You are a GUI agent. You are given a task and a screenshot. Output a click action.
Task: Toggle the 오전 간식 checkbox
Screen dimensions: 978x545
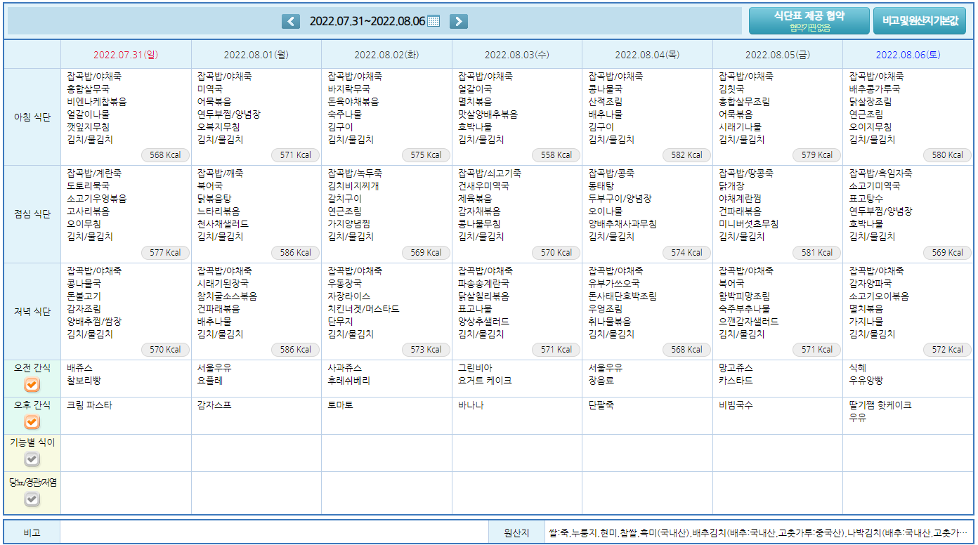[x=32, y=385]
